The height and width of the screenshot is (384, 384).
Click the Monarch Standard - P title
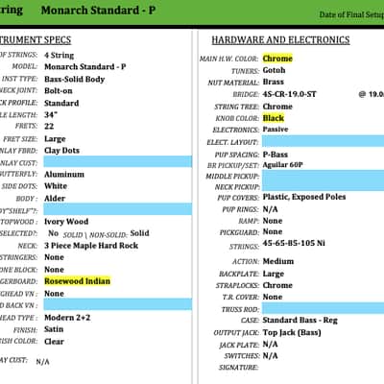coord(98,11)
